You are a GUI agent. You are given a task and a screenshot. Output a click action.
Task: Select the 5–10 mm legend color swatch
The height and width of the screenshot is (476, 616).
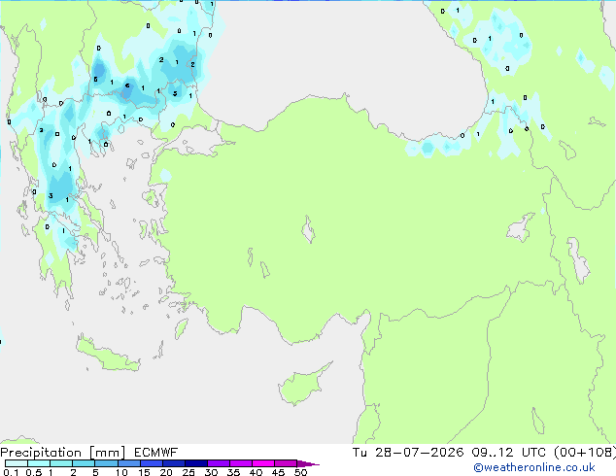click(106, 463)
